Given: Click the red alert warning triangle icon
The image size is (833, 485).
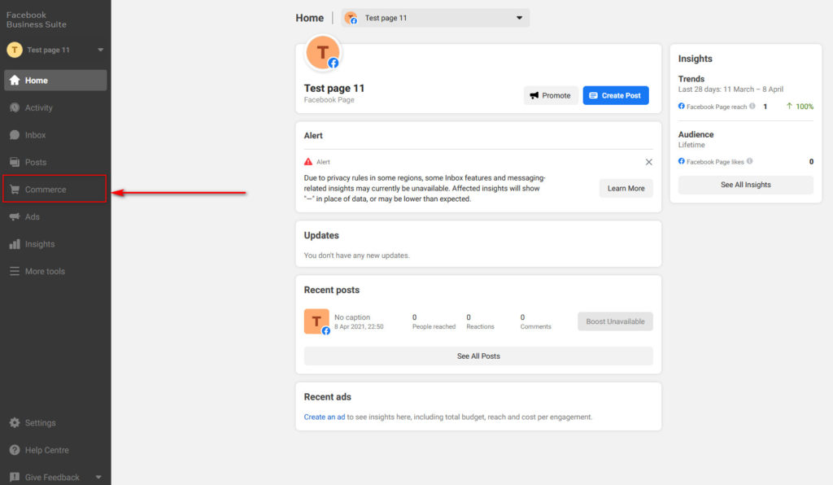Looking at the screenshot, I should (x=308, y=161).
